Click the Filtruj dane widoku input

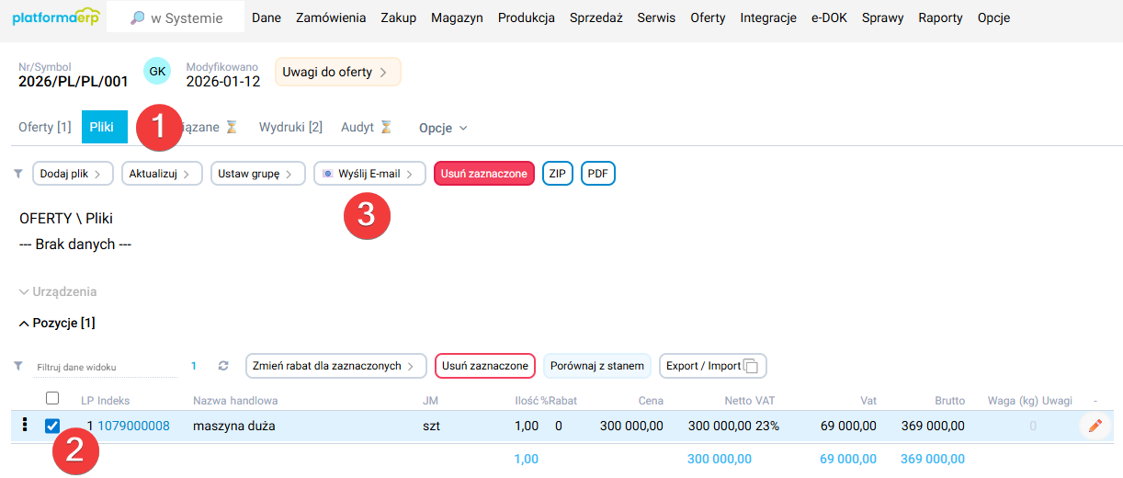click(x=106, y=367)
